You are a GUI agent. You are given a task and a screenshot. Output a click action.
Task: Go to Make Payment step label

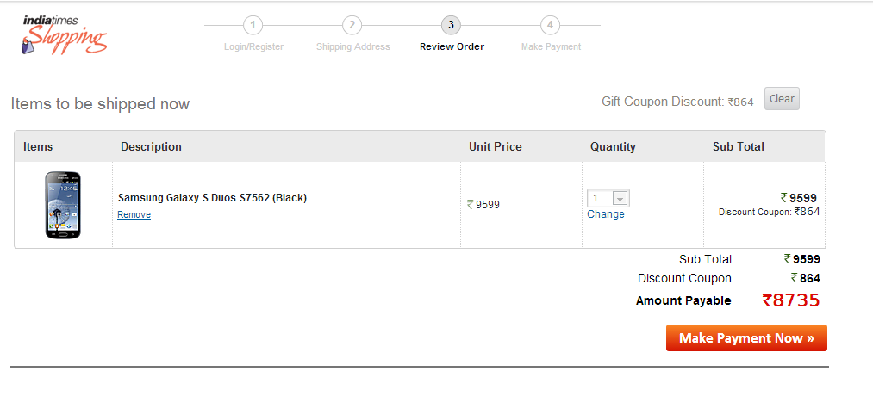[x=552, y=46]
